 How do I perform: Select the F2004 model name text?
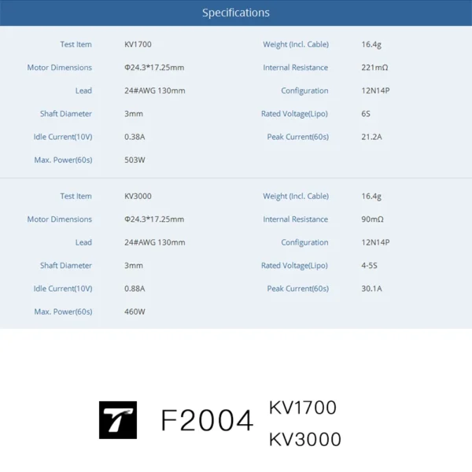click(x=207, y=420)
